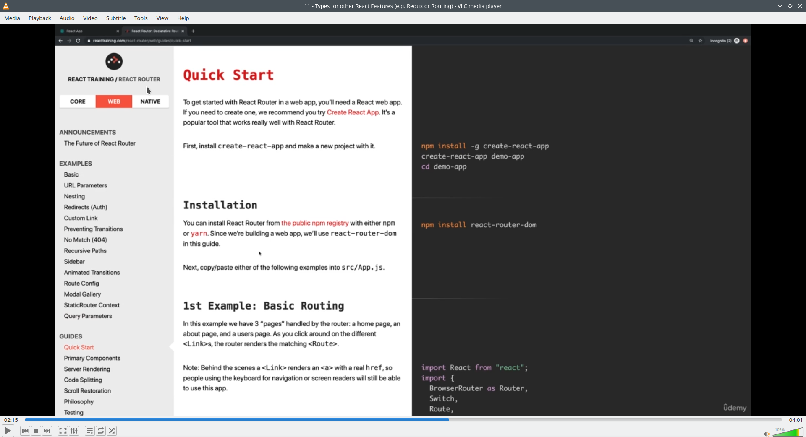Open the Animated Transitions example
Viewport: 806px width, 437px height.
coord(92,273)
